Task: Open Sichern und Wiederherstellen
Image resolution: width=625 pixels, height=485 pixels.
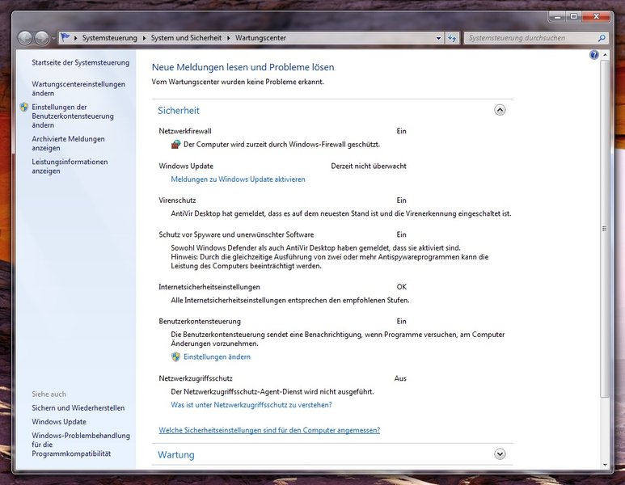Action: point(78,408)
